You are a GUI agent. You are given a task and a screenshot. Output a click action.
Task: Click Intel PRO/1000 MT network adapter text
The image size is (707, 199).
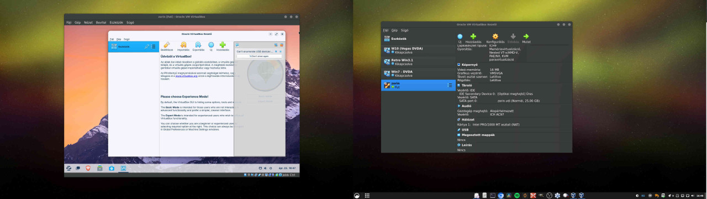[495, 124]
